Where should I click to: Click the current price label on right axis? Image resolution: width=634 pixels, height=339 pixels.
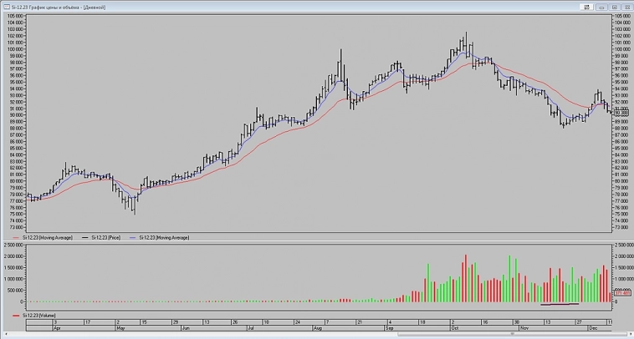click(621, 114)
